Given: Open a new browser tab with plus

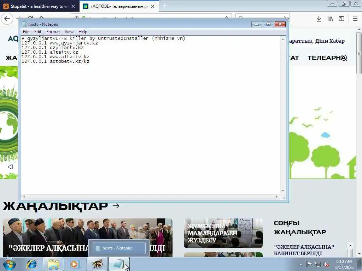Looking at the screenshot, I should point(165,6).
